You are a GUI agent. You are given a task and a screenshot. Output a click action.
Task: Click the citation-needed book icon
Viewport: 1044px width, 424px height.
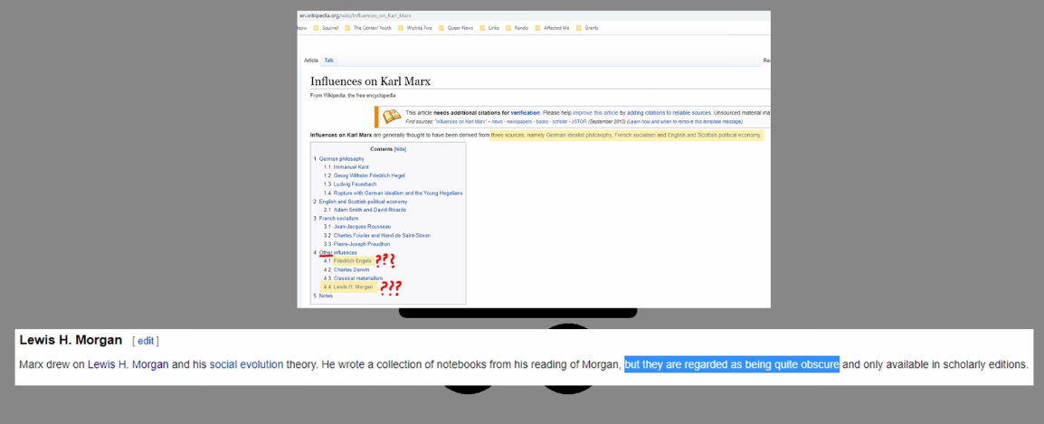392,117
